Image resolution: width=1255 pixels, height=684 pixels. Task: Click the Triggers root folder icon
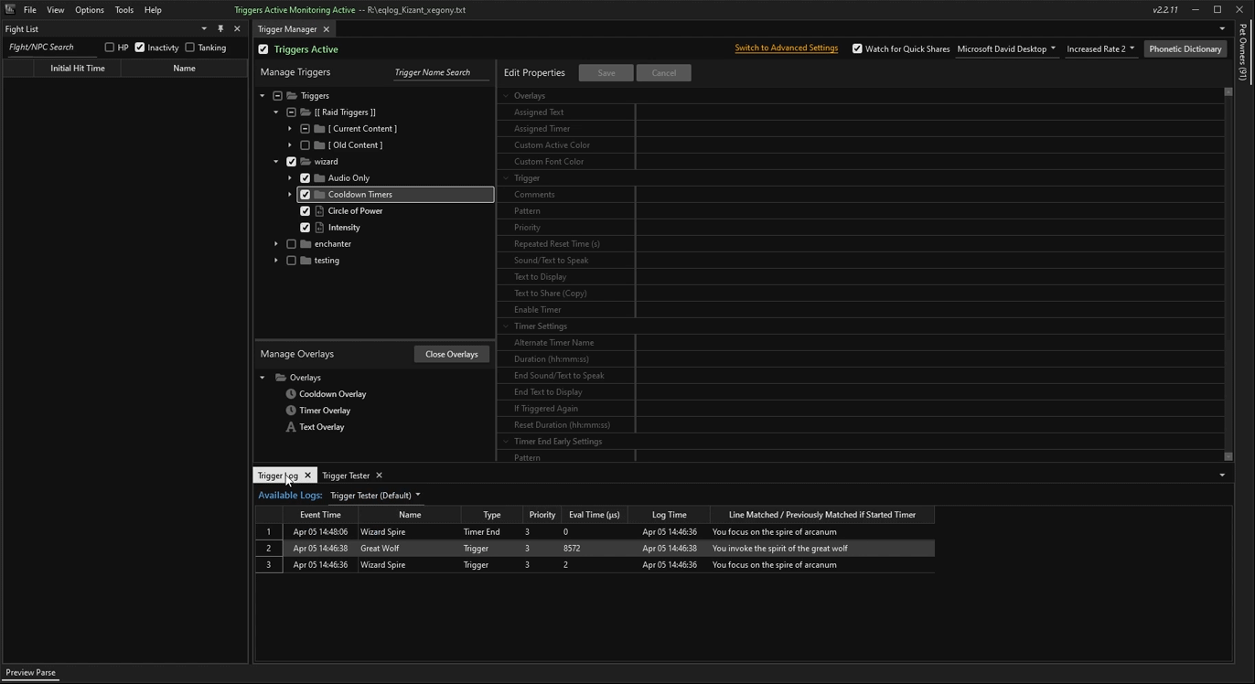tap(292, 95)
